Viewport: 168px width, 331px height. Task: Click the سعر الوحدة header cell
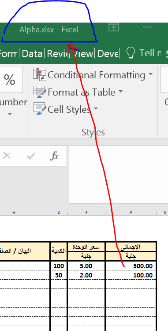point(86,247)
